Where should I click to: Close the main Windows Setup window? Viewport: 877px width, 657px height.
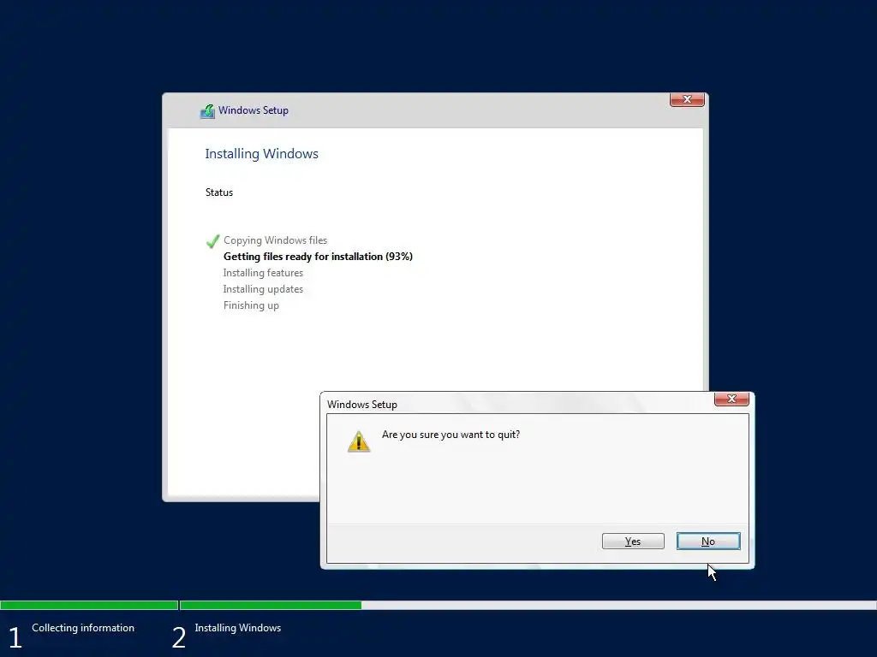(x=687, y=99)
